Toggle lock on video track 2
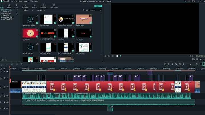This screenshot has height=115, width=205. (x=5, y=78)
